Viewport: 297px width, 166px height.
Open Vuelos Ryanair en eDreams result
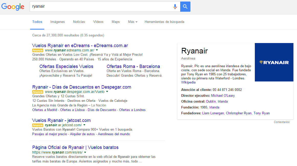coord(80,46)
